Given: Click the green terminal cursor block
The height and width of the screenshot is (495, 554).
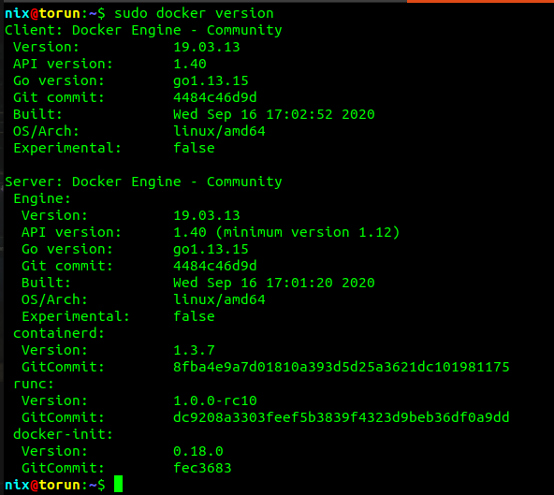Looking at the screenshot, I should (x=118, y=484).
